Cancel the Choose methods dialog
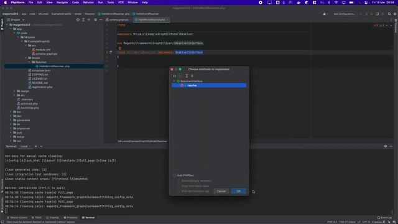Screen dimensions: 398x224 pyautogui.click(x=221, y=191)
